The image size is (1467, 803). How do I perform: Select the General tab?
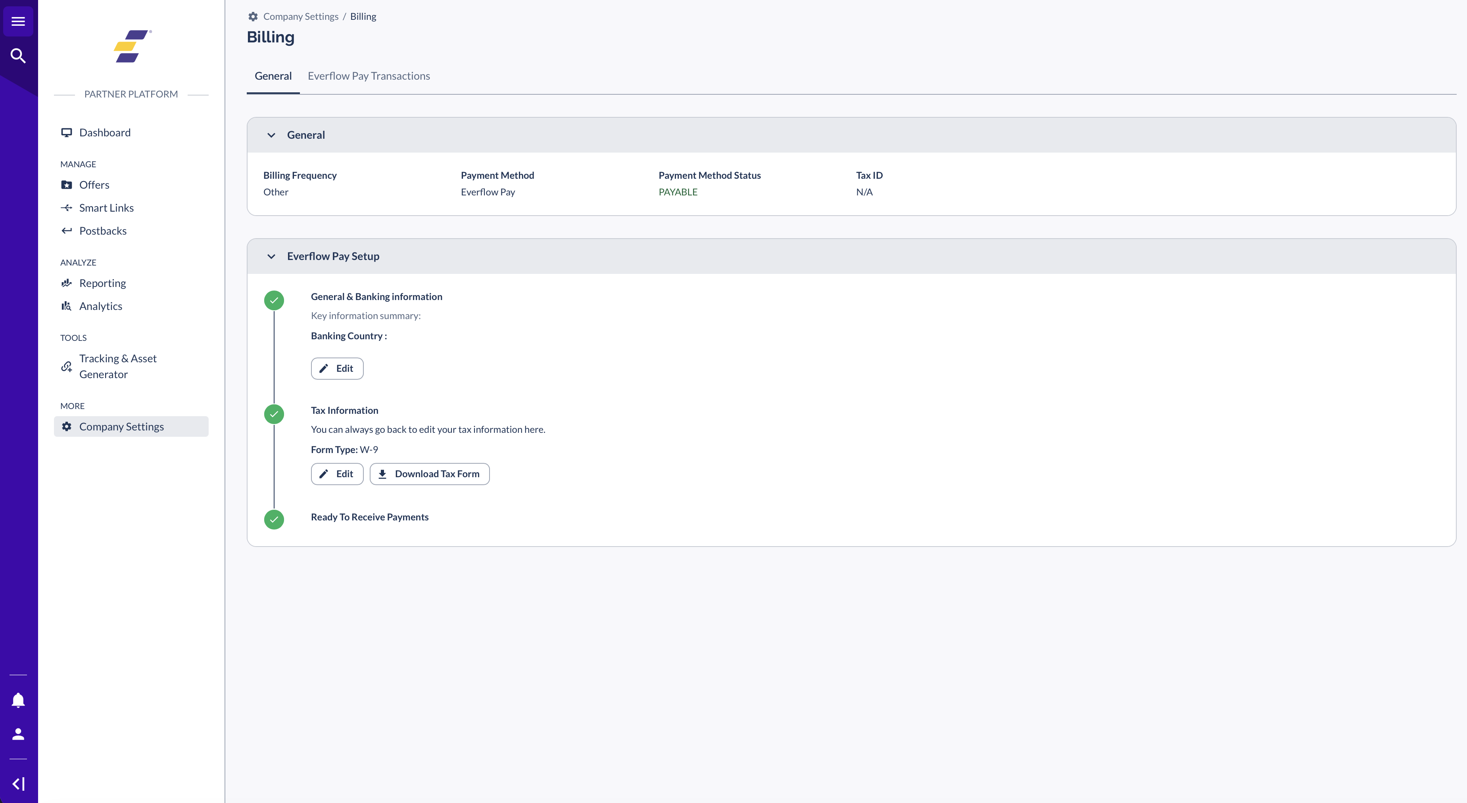(273, 76)
